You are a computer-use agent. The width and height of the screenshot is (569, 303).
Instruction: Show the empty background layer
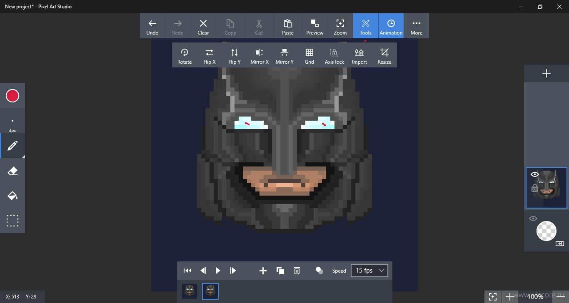533,219
